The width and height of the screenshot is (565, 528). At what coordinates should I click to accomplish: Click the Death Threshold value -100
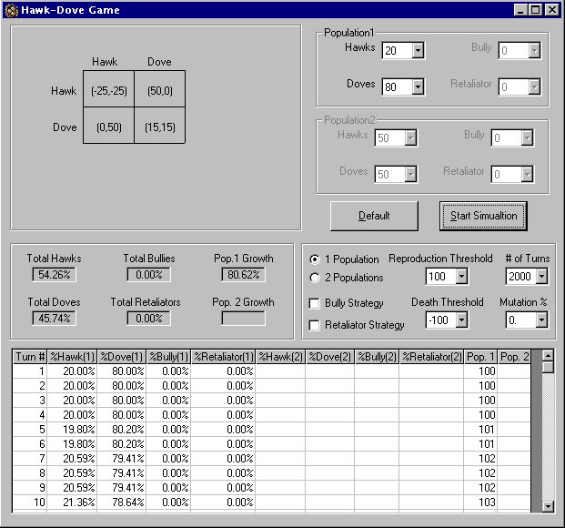click(440, 320)
